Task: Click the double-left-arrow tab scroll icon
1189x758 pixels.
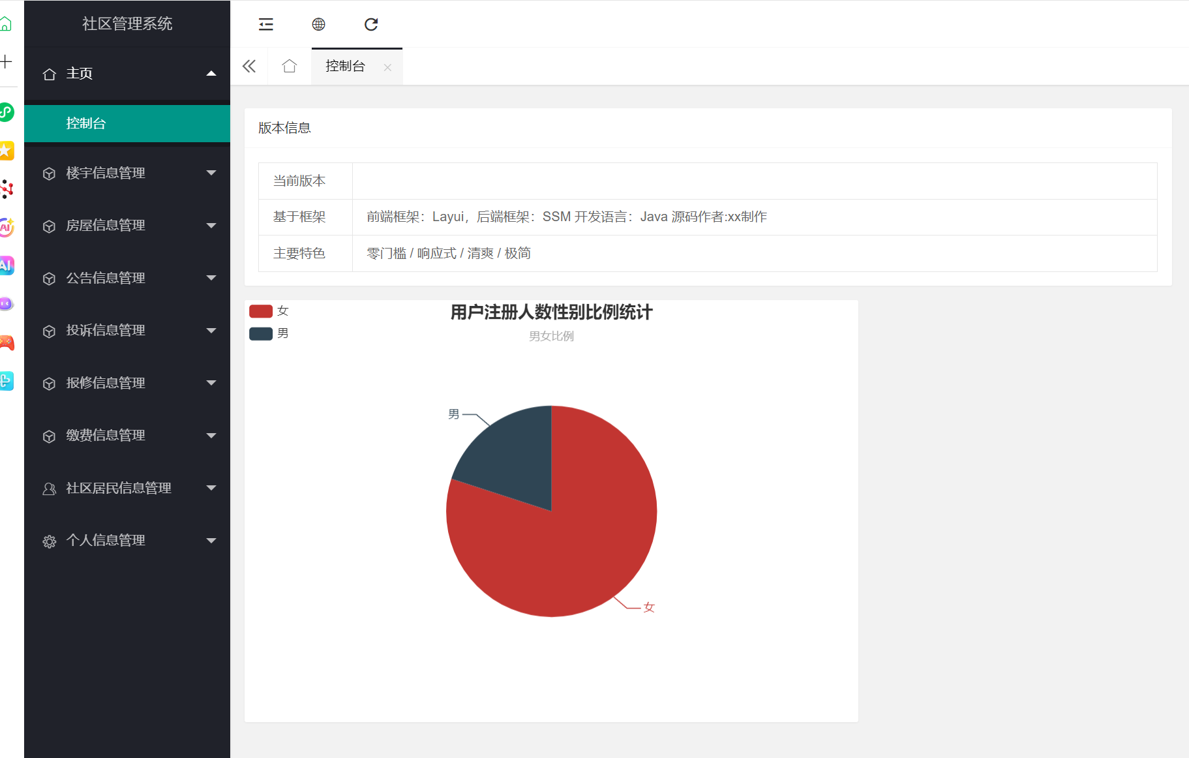Action: (x=249, y=67)
